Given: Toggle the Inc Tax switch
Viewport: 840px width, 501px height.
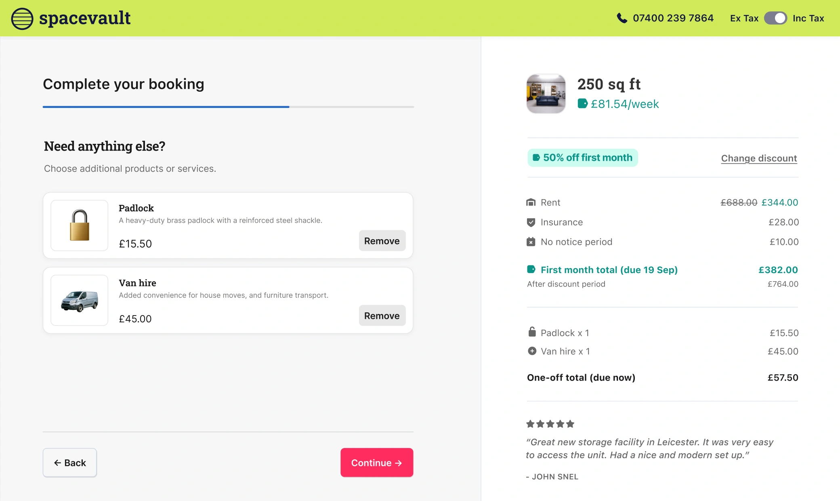Looking at the screenshot, I should pyautogui.click(x=775, y=18).
